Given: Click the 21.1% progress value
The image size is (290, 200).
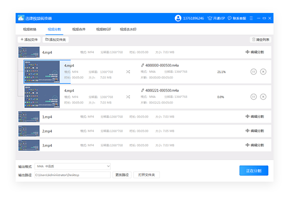Looking at the screenshot, I should pyautogui.click(x=221, y=72).
